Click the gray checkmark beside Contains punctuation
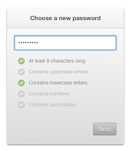 coord(21,105)
